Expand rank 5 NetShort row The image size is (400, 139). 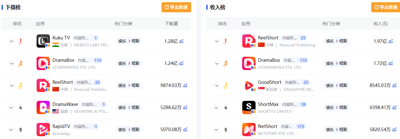click(x=217, y=130)
